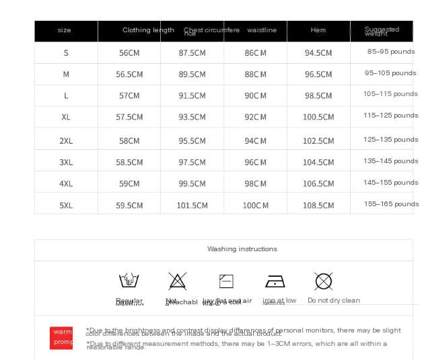Viewport: 422px width, 360px height.
Task: Select the XL size row label
Action: coord(66,117)
